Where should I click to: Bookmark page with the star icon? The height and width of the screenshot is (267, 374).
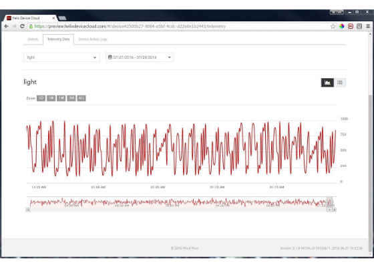(333, 26)
